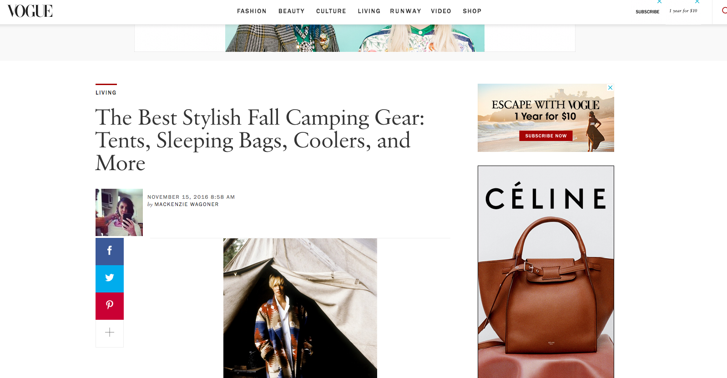Pin the article with Pinterest icon

(x=110, y=306)
